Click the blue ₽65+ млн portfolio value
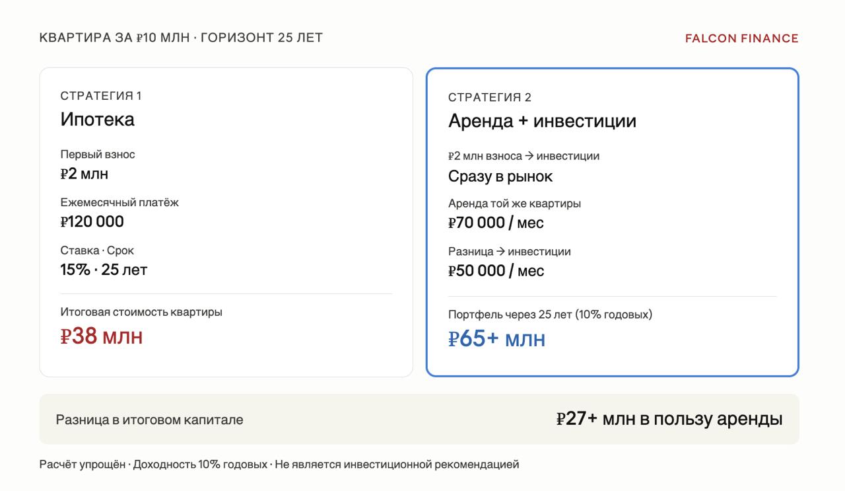Viewport: 845px width, 491px height. pos(496,339)
